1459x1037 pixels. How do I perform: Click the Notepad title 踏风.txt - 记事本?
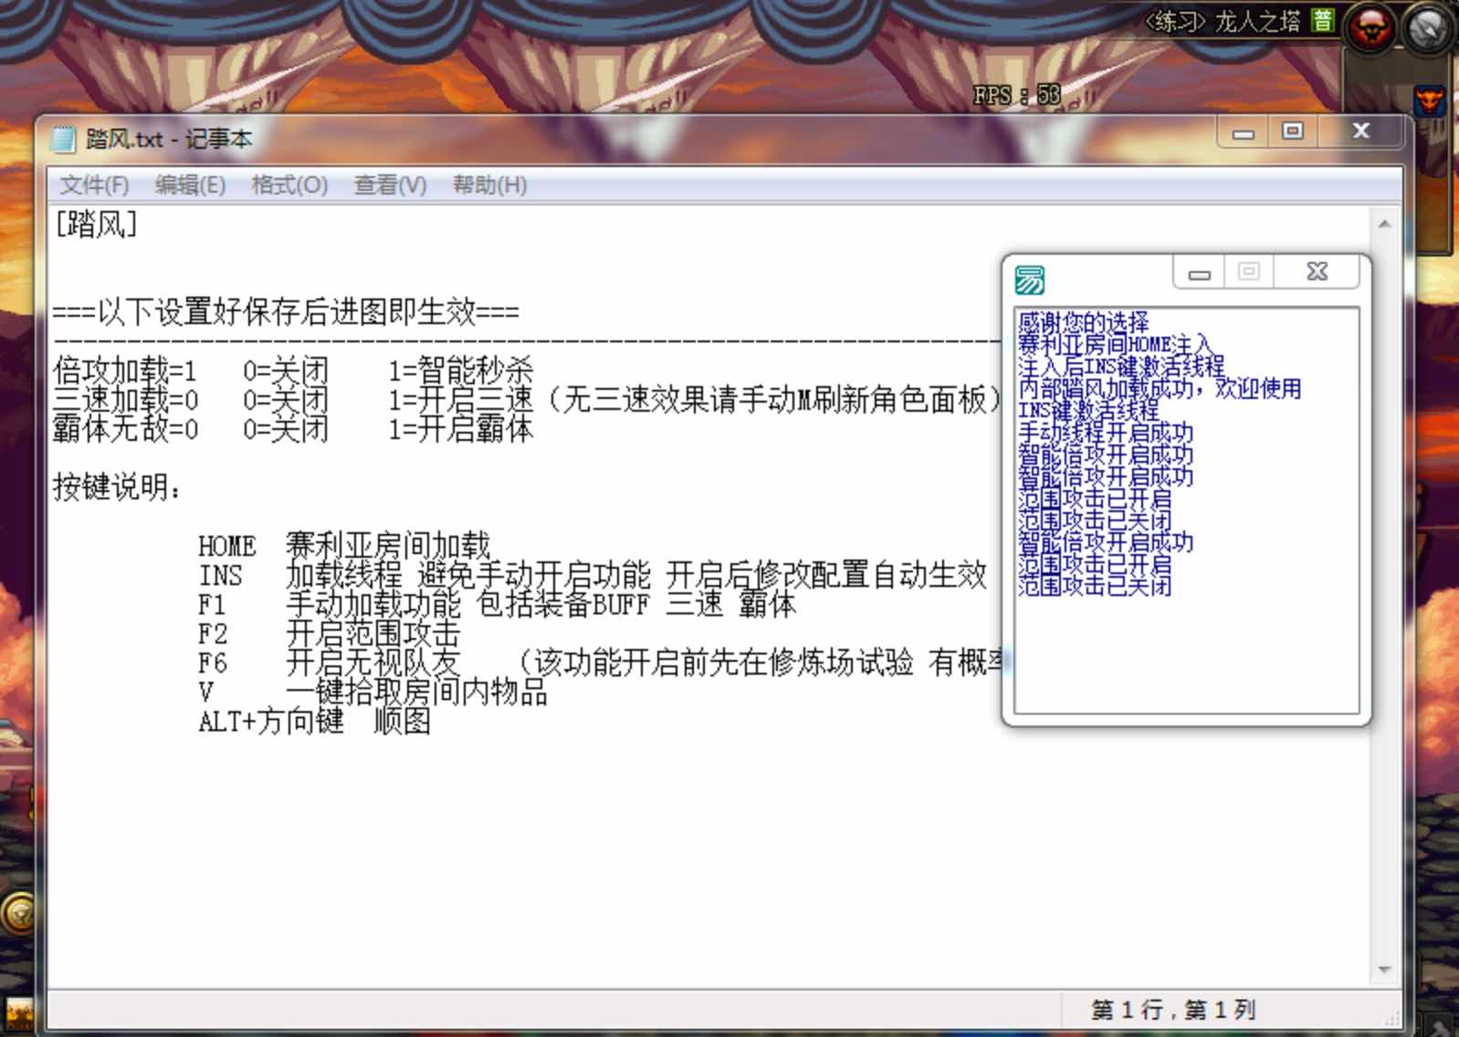[x=169, y=139]
